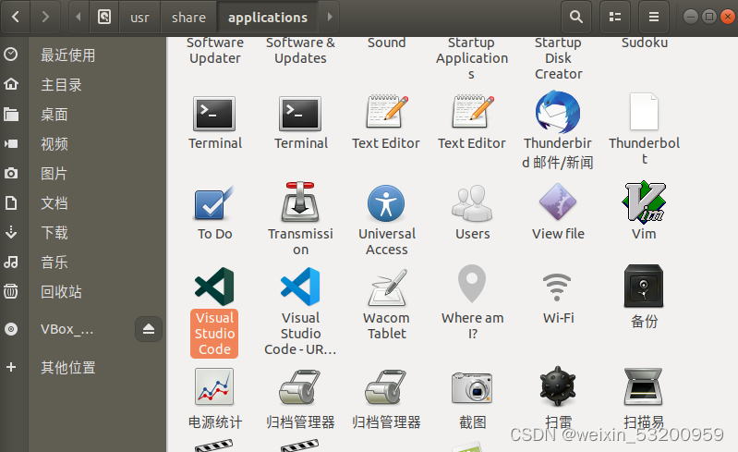Open Visual Studio Code - URL handler icon
The width and height of the screenshot is (738, 452).
coord(300,287)
